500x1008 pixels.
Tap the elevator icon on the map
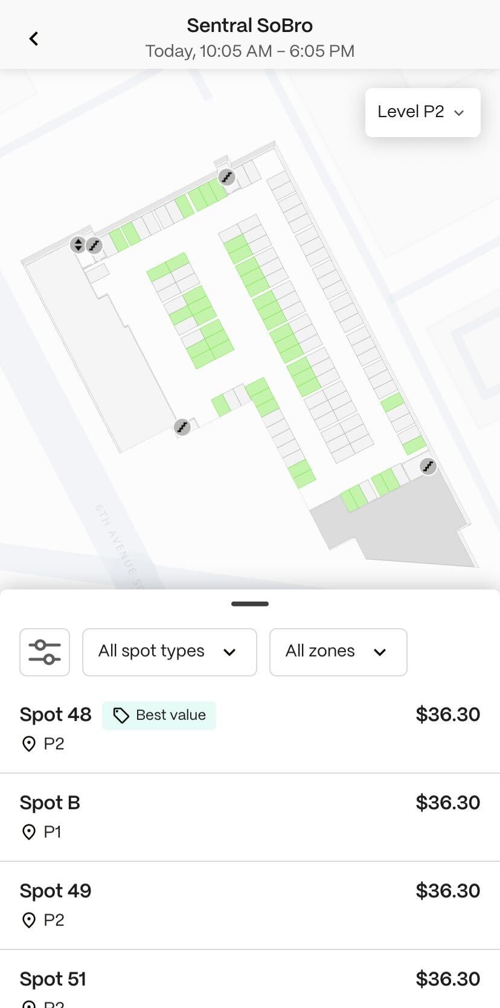click(78, 245)
